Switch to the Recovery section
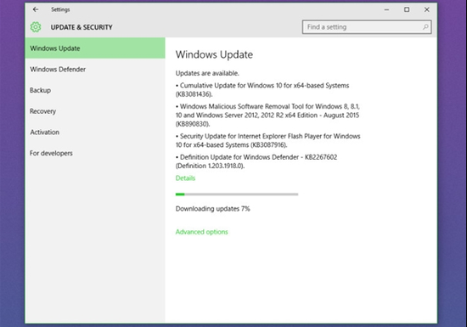The width and height of the screenshot is (467, 327). click(x=95, y=111)
